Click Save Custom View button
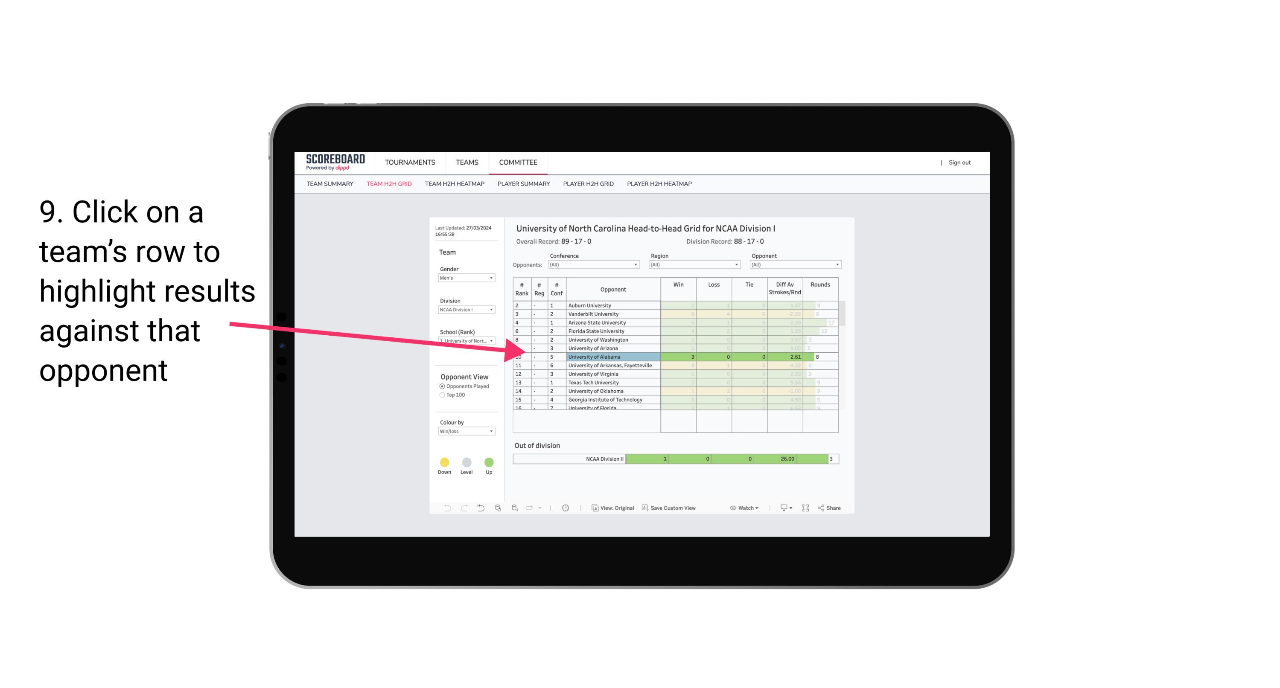This screenshot has width=1280, height=688. 672,508
